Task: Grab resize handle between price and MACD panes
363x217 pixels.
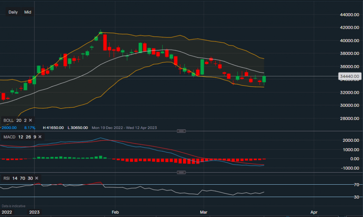Action: click(x=181, y=131)
